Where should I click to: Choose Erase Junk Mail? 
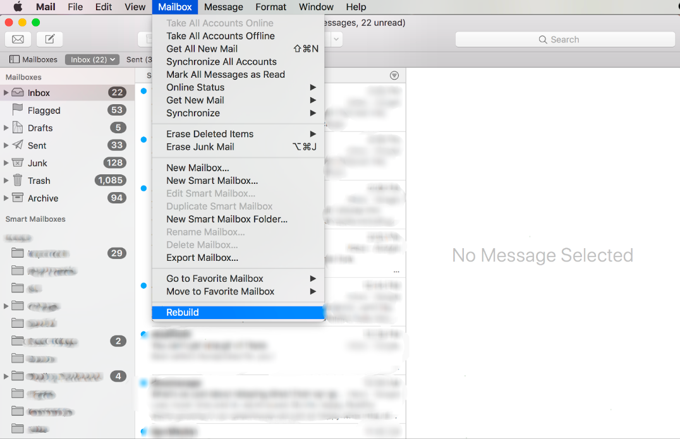point(238,147)
